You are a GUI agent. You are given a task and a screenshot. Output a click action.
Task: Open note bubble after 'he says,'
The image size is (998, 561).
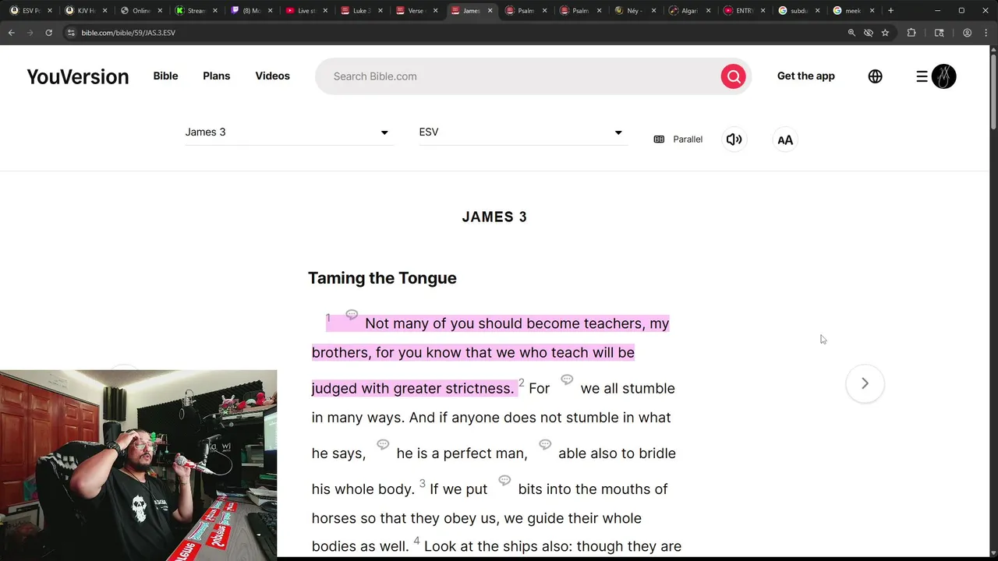(383, 444)
